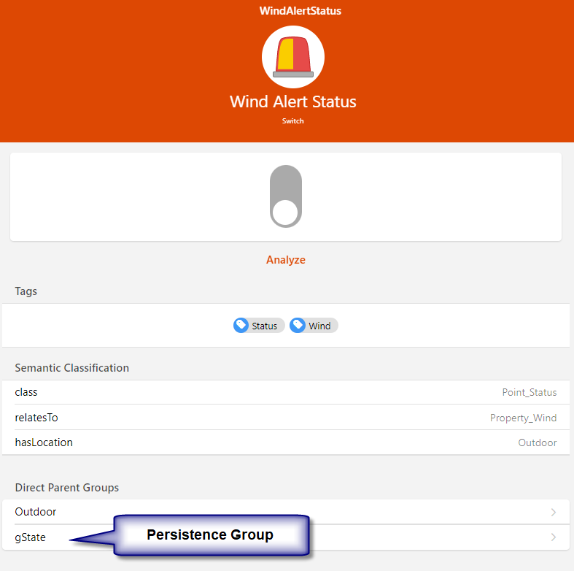Open the gState parent group entry

(x=31, y=537)
